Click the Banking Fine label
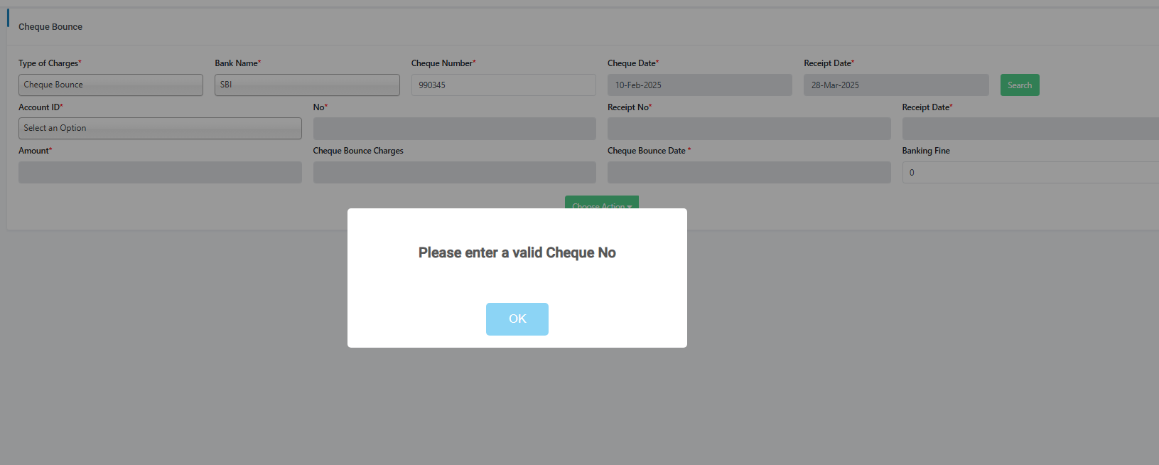1159x465 pixels. 926,151
